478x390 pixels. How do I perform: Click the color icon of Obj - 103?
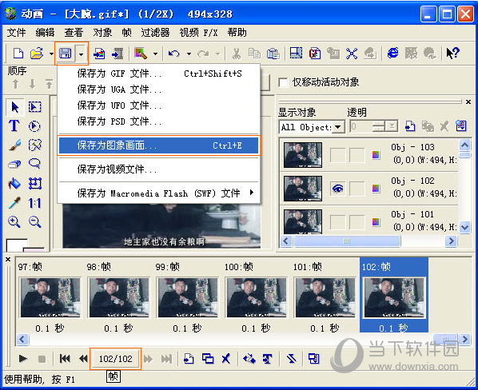[x=376, y=155]
